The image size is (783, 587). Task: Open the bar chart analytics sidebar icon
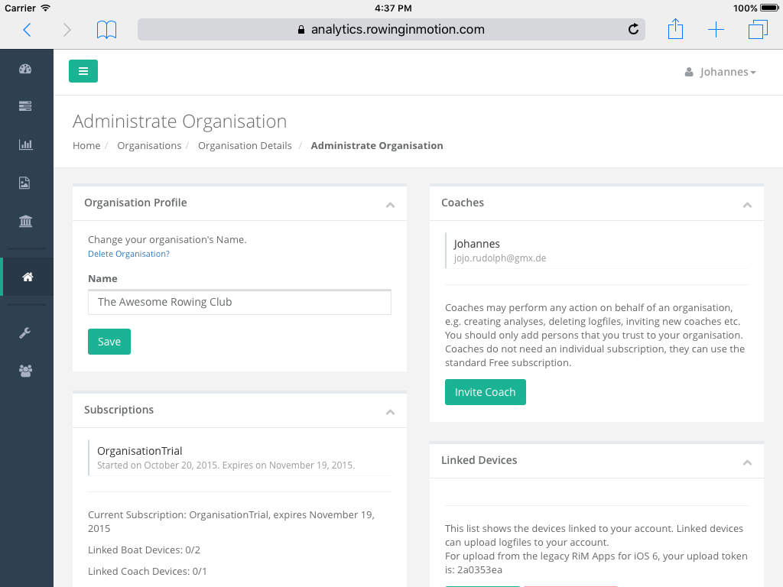[x=25, y=144]
